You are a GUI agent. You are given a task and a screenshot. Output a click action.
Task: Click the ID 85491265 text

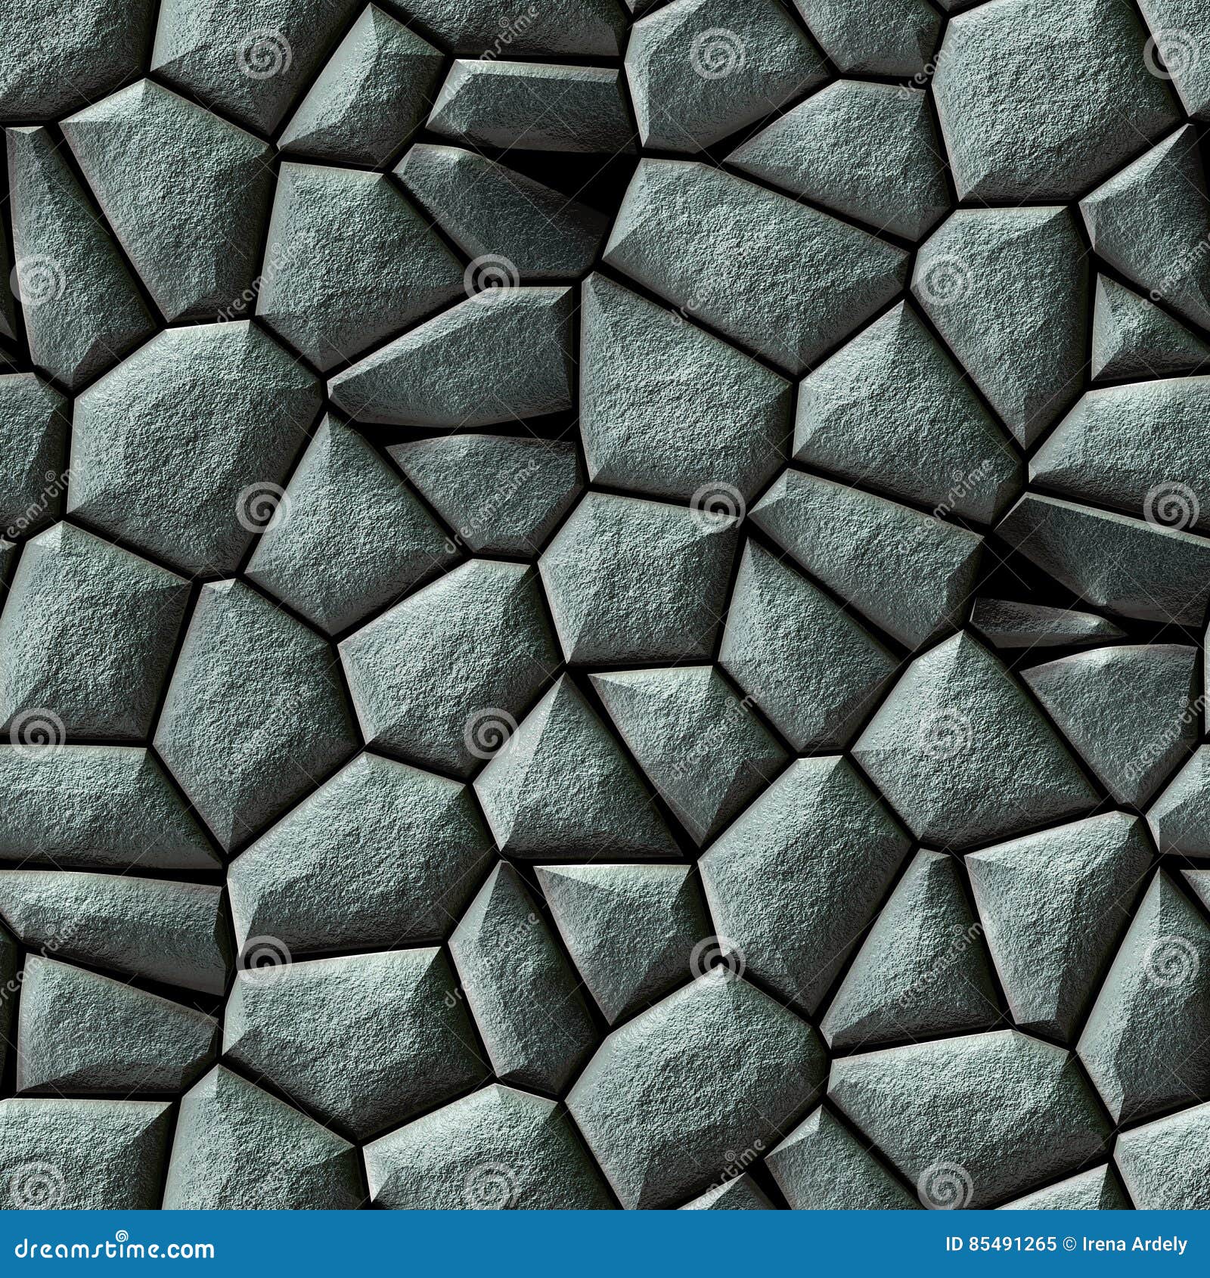coord(1000,1244)
